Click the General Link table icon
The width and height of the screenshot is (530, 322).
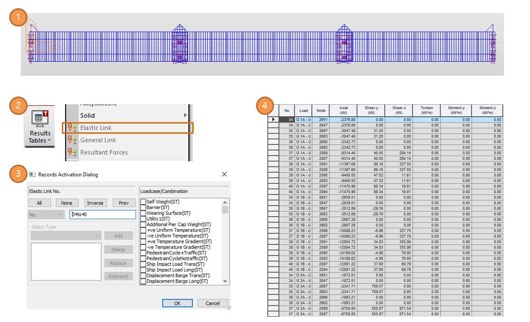(72, 140)
